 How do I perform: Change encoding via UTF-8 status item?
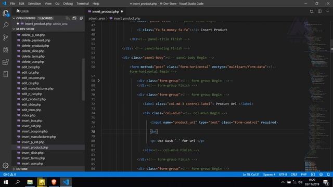pyautogui.click(x=283, y=175)
